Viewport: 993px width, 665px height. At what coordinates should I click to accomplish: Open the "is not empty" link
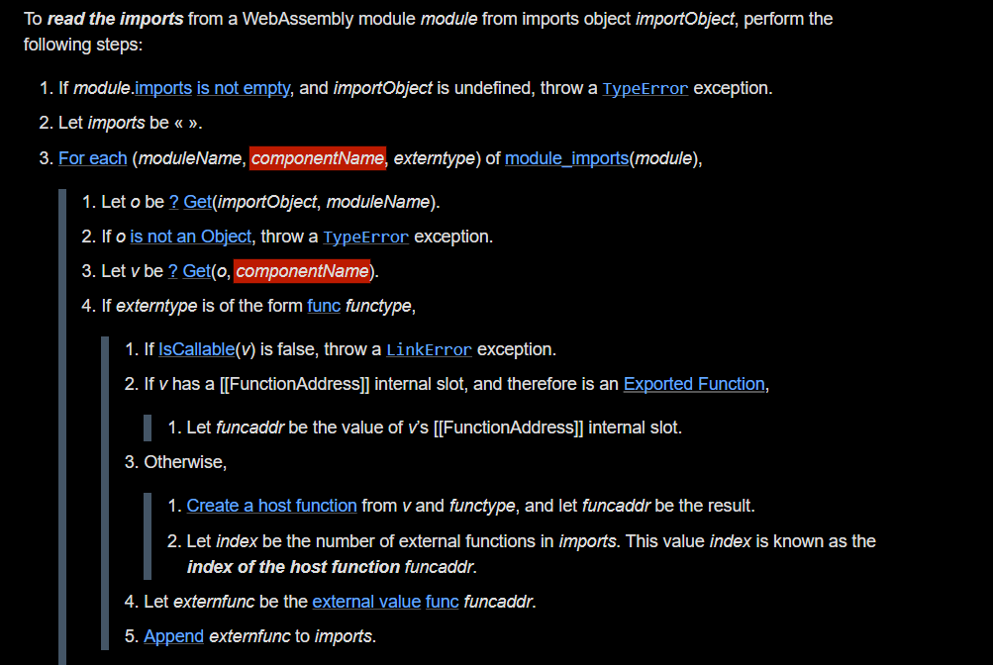pyautogui.click(x=244, y=88)
